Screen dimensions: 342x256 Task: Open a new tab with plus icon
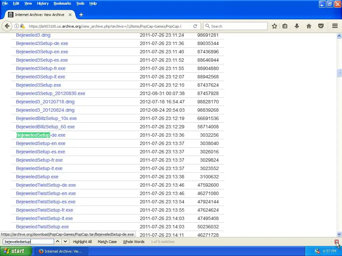click(x=81, y=15)
